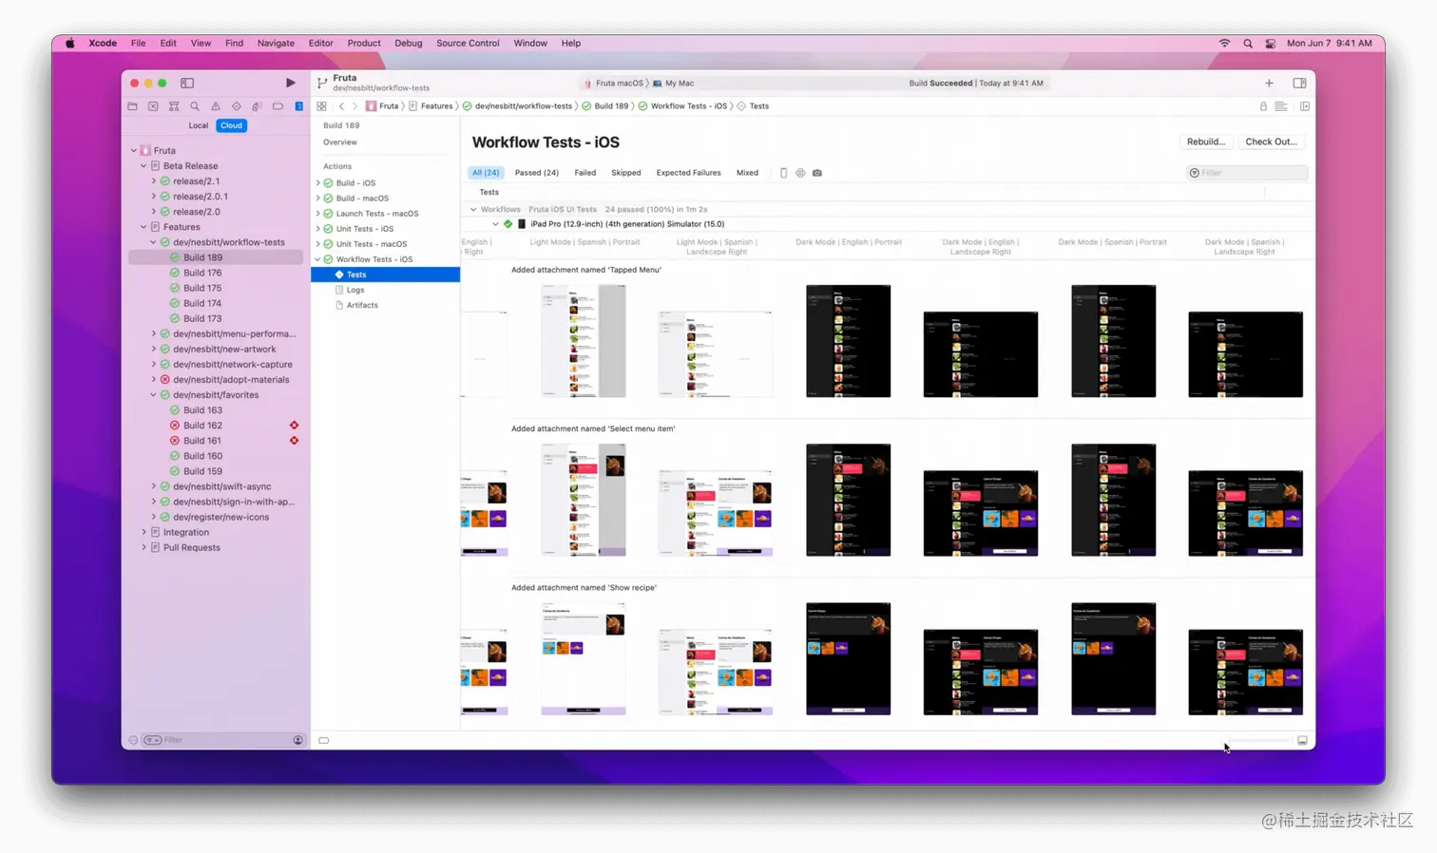Open the Artifacts item

click(x=362, y=305)
